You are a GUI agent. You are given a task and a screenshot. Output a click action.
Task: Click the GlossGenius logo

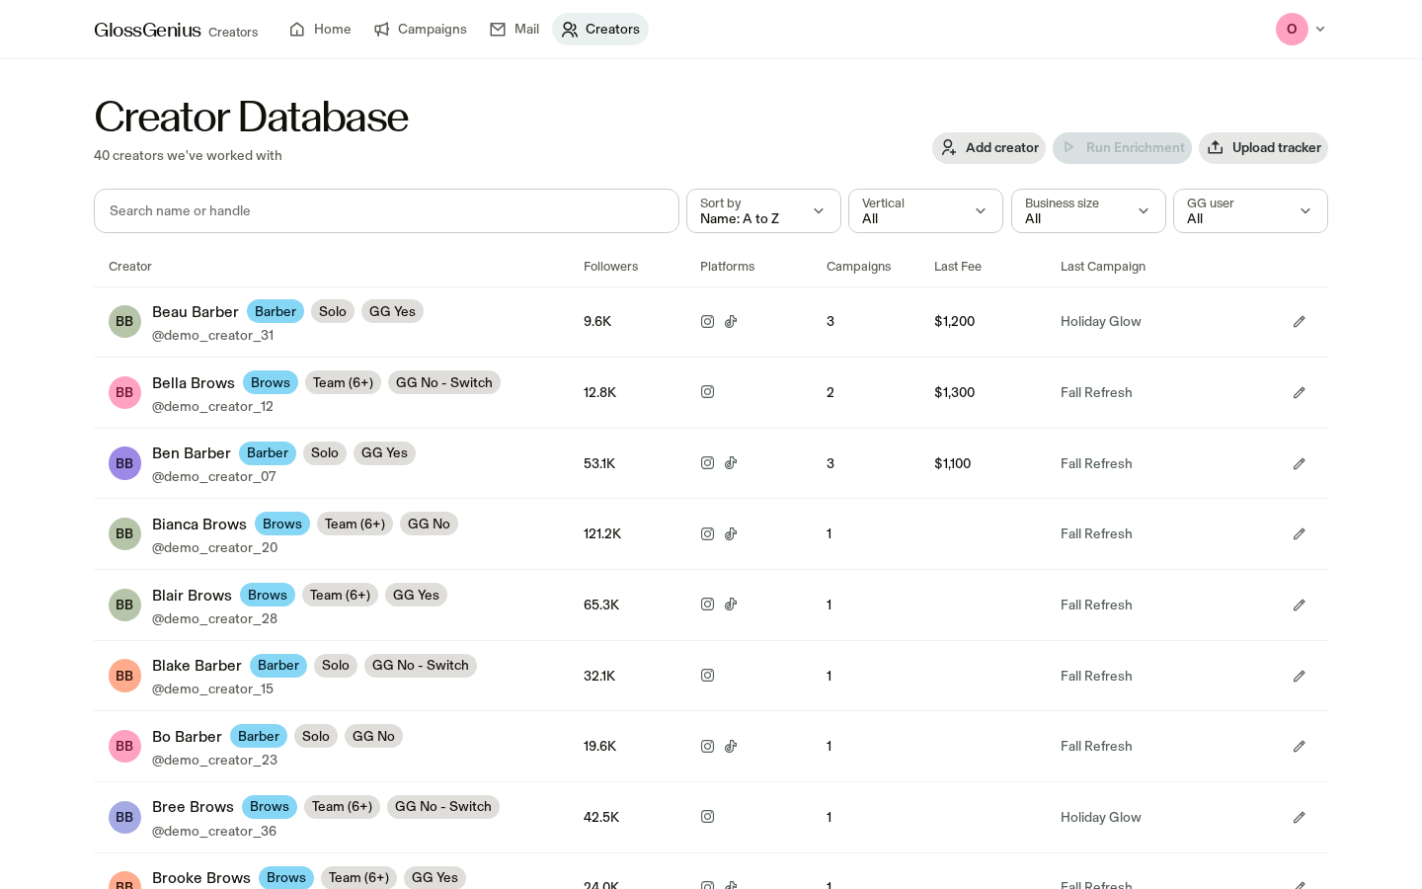[148, 30]
